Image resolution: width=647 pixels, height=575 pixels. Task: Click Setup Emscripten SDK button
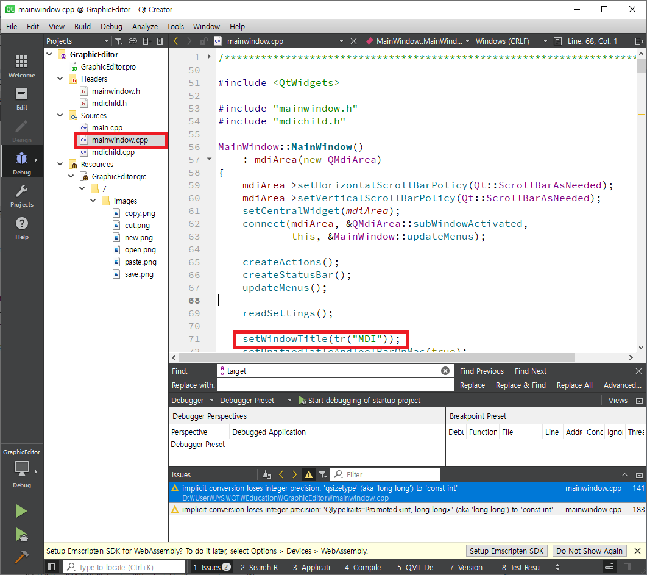pos(507,551)
